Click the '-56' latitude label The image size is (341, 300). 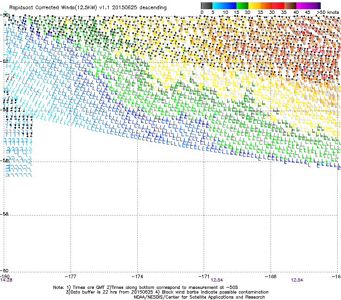[x=4, y=161]
